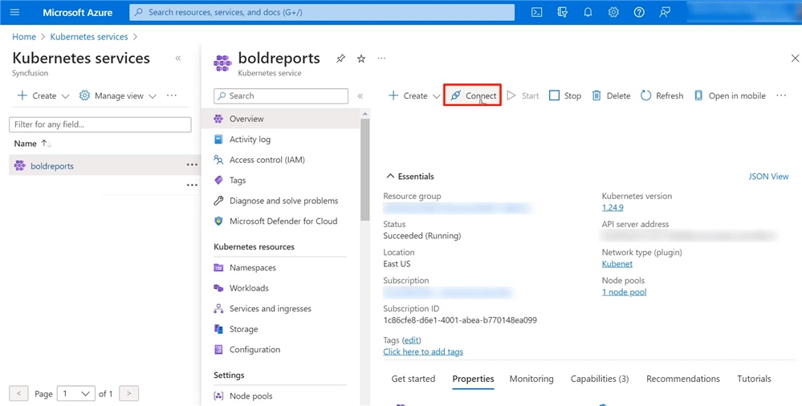Viewport: 802px width, 406px height.
Task: Open the Help question mark icon
Action: click(639, 12)
